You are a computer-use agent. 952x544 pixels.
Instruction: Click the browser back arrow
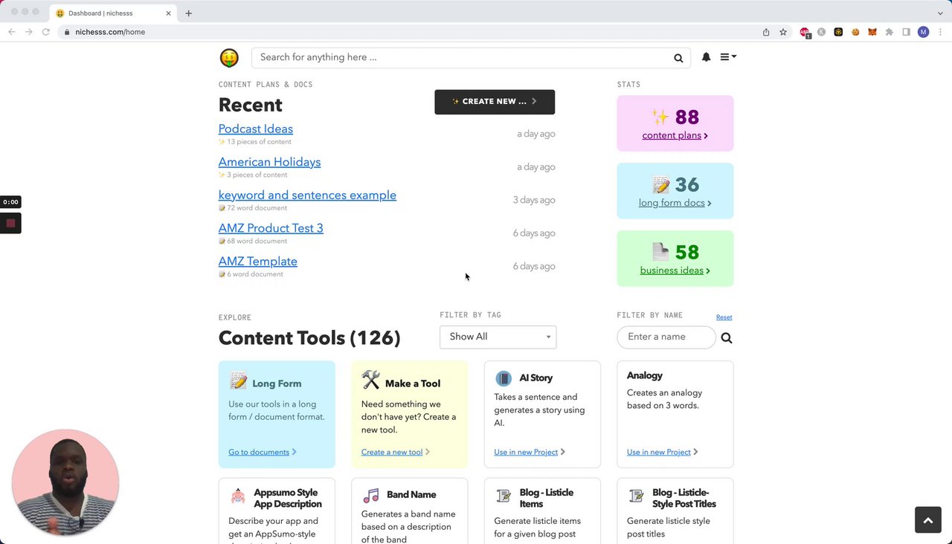pyautogui.click(x=11, y=32)
